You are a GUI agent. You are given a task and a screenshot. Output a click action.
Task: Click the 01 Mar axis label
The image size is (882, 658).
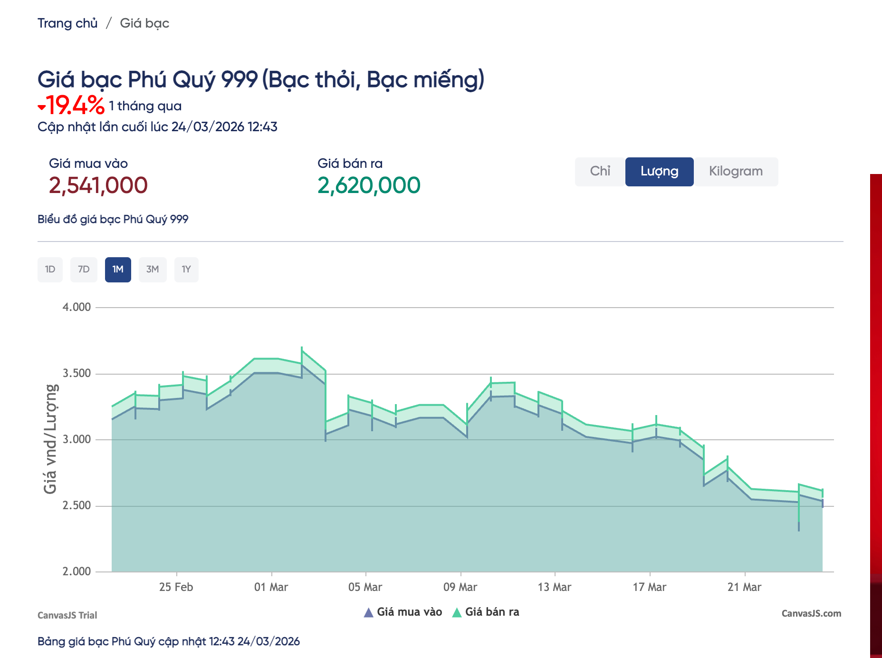pyautogui.click(x=271, y=587)
